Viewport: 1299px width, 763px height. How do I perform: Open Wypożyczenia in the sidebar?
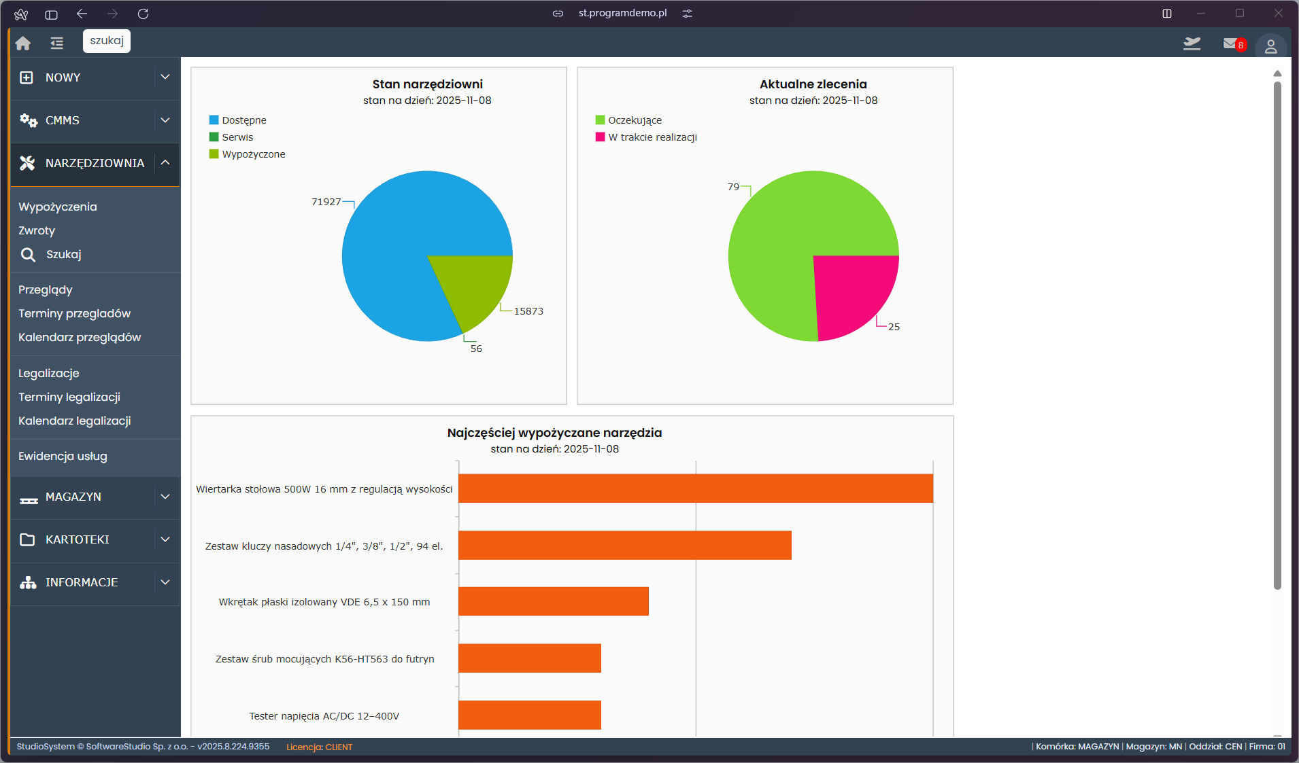point(58,207)
